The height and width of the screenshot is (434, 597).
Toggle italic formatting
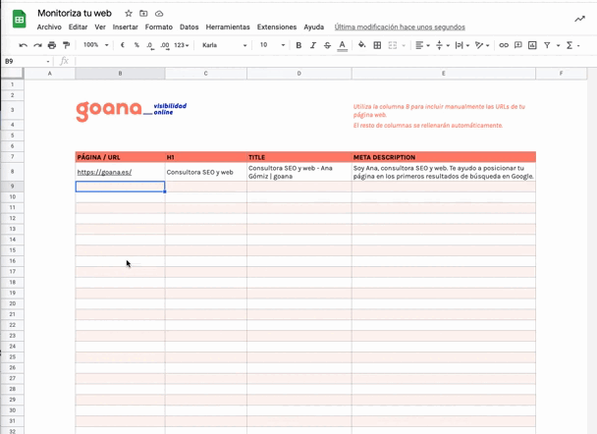[313, 45]
